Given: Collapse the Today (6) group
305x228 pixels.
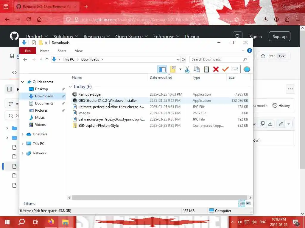Looking at the screenshot, I should coord(70,87).
